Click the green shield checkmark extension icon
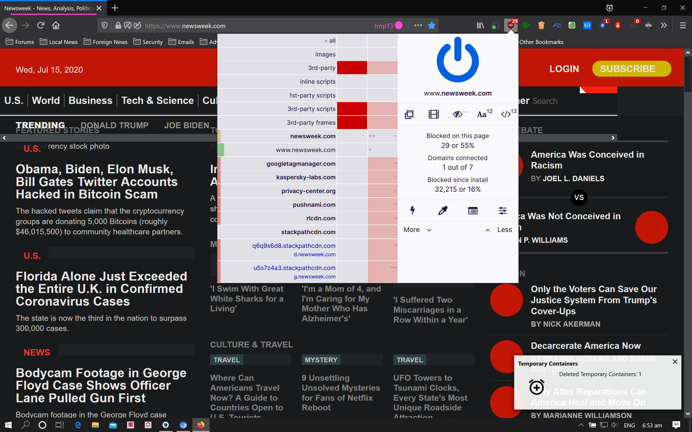This screenshot has height=432, width=692. click(526, 25)
